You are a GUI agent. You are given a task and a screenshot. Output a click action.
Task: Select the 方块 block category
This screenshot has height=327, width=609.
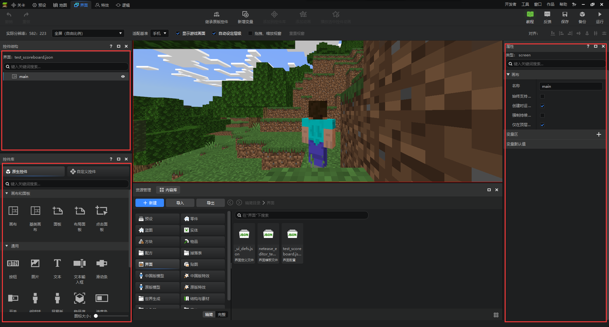tap(158, 241)
